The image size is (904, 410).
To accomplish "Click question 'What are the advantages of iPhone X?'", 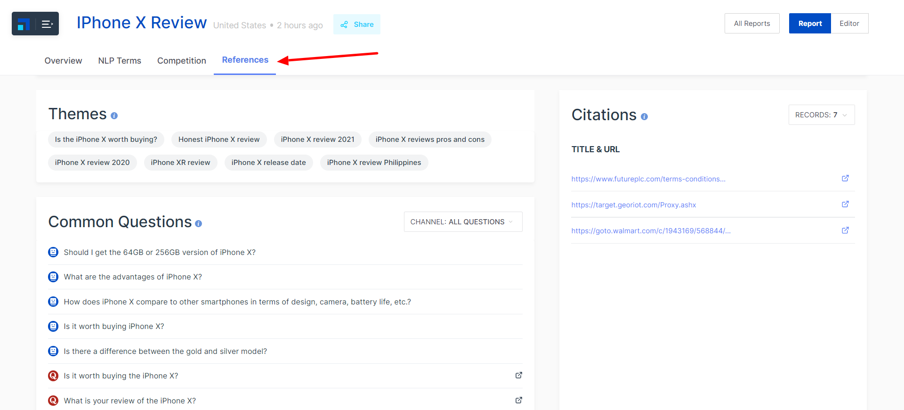I will pos(133,277).
